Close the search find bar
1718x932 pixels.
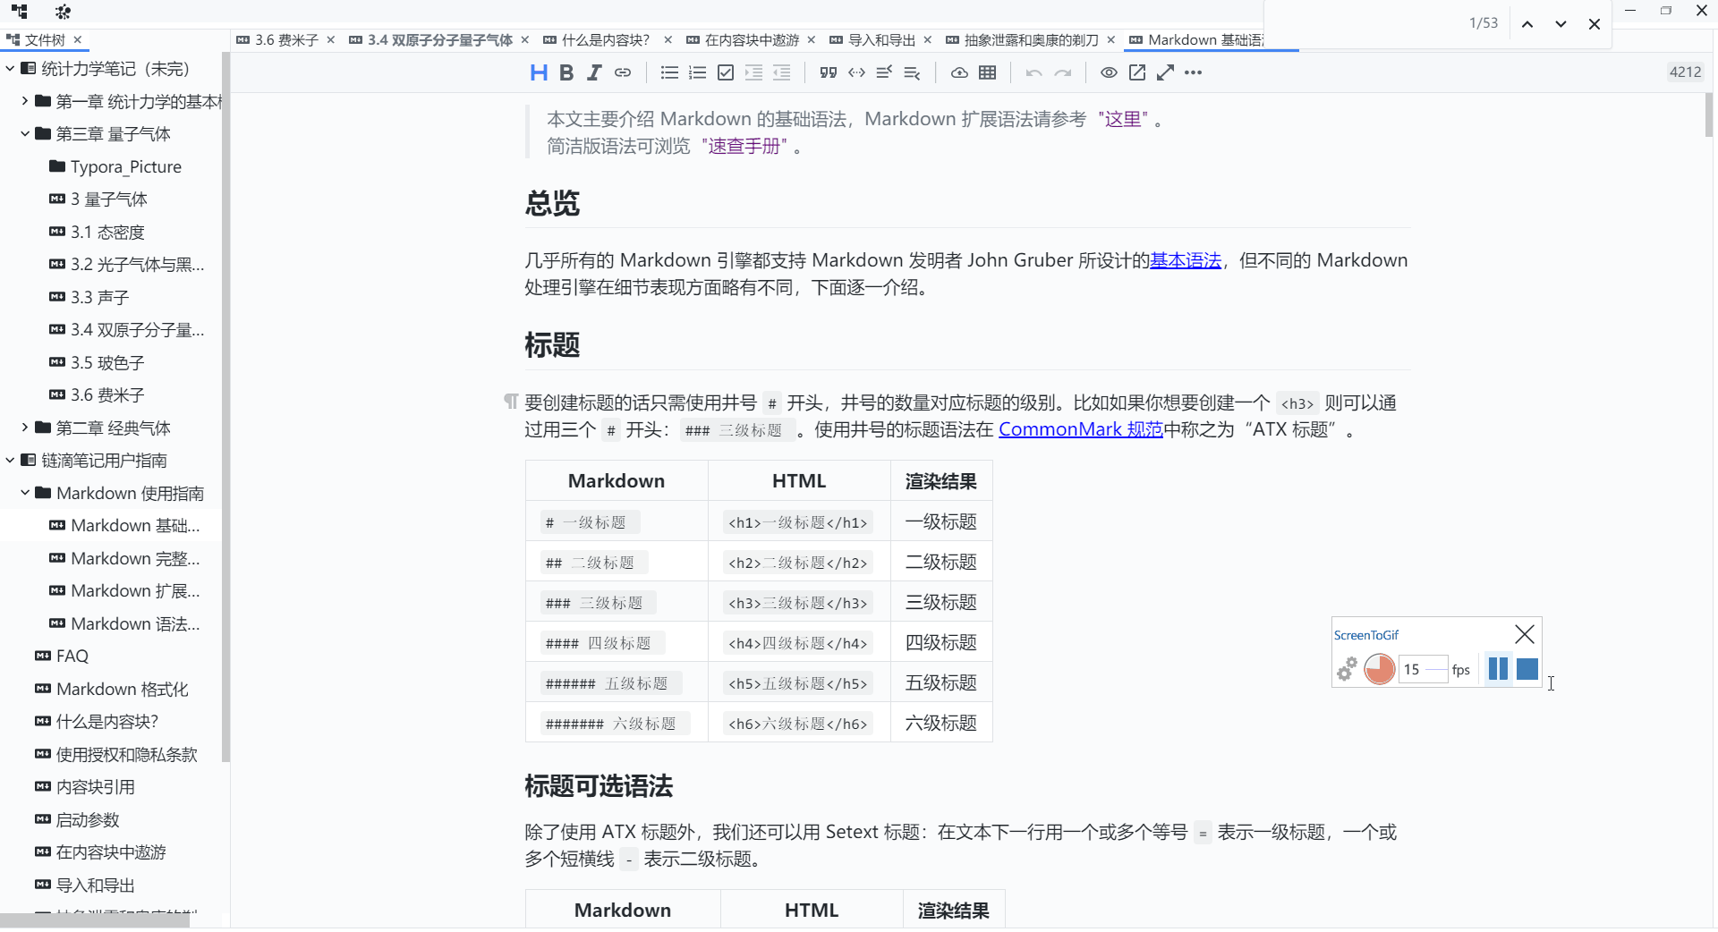(1594, 24)
